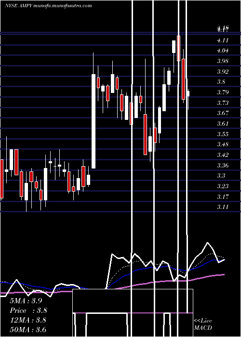Click the 'NYSE AMPY munafa.munafasutra.com' chart title

[48, 6]
